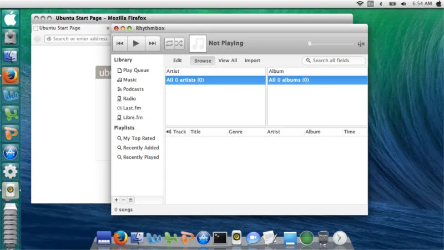
Task: Toggle repeat playback mode
Action: (169, 43)
